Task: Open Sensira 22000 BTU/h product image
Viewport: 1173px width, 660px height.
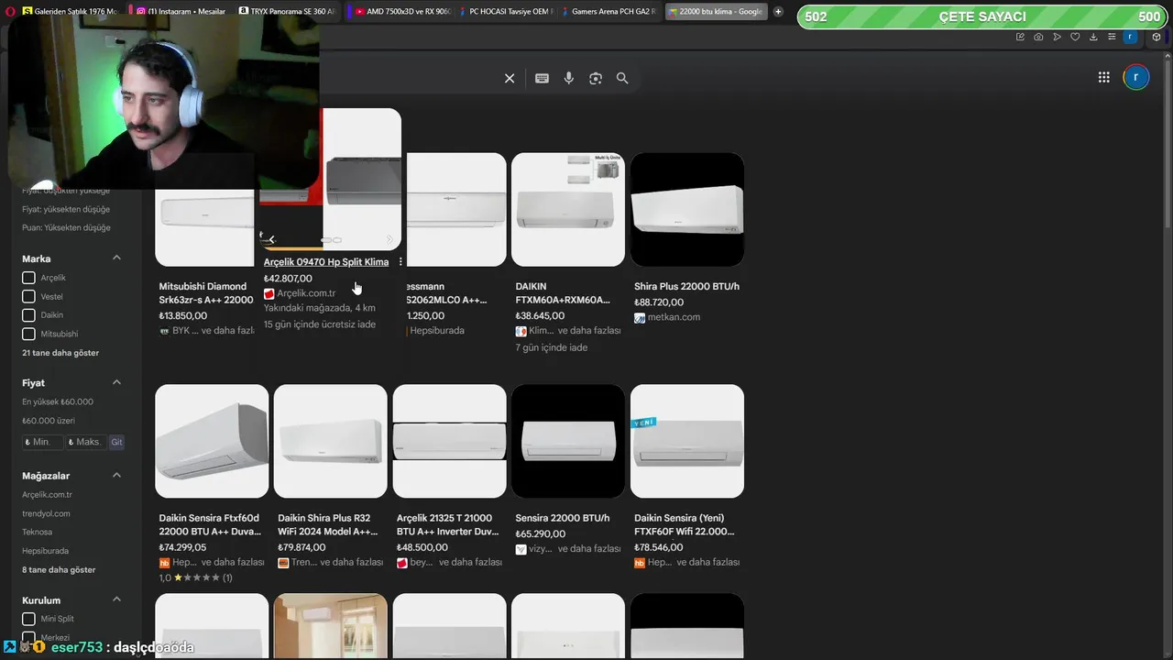Action: (x=568, y=441)
